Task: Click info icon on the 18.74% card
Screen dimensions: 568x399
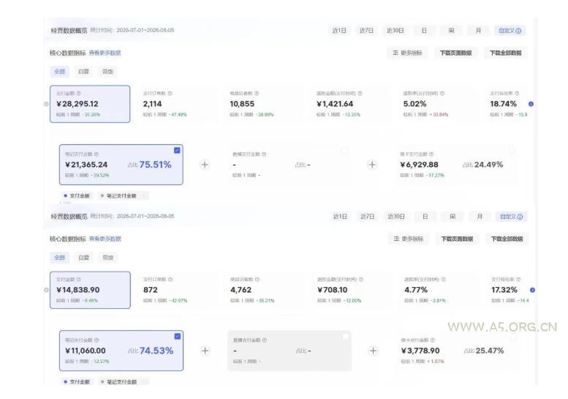Action: [x=517, y=94]
